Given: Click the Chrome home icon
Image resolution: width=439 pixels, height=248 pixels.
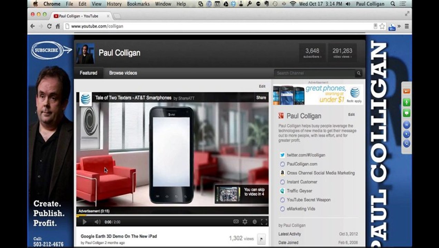Looking at the screenshot, I should coord(58,26).
